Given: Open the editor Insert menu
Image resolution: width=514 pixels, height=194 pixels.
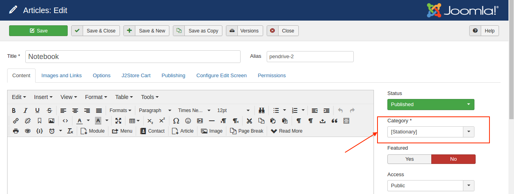Looking at the screenshot, I should pos(44,97).
